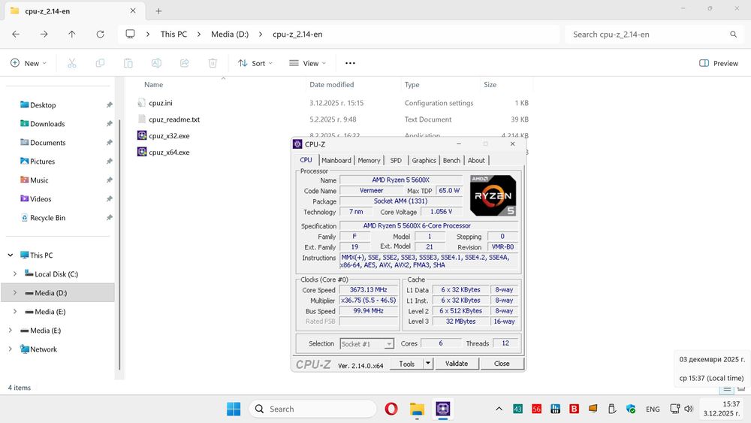The width and height of the screenshot is (751, 423).
Task: Click the red B tray icon
Action: click(574, 409)
